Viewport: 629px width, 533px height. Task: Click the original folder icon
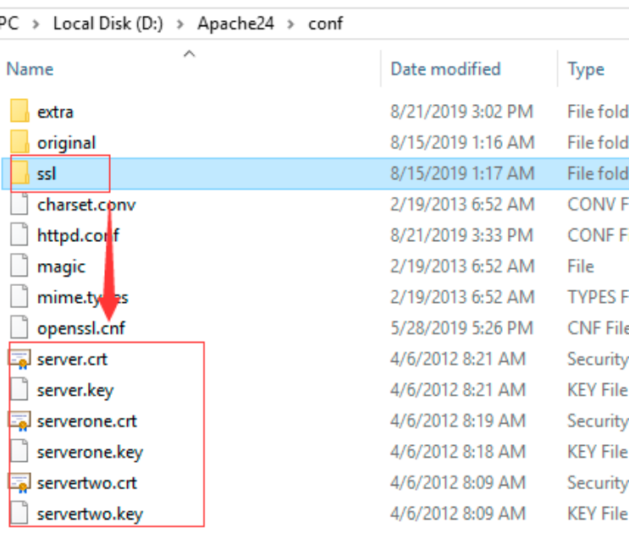point(19,142)
